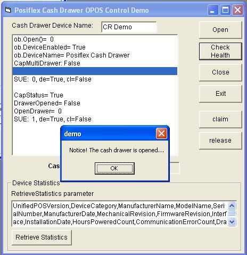Click the statistics parameter scrollbar up arrow
The height and width of the screenshot is (255, 247).
tap(232, 205)
